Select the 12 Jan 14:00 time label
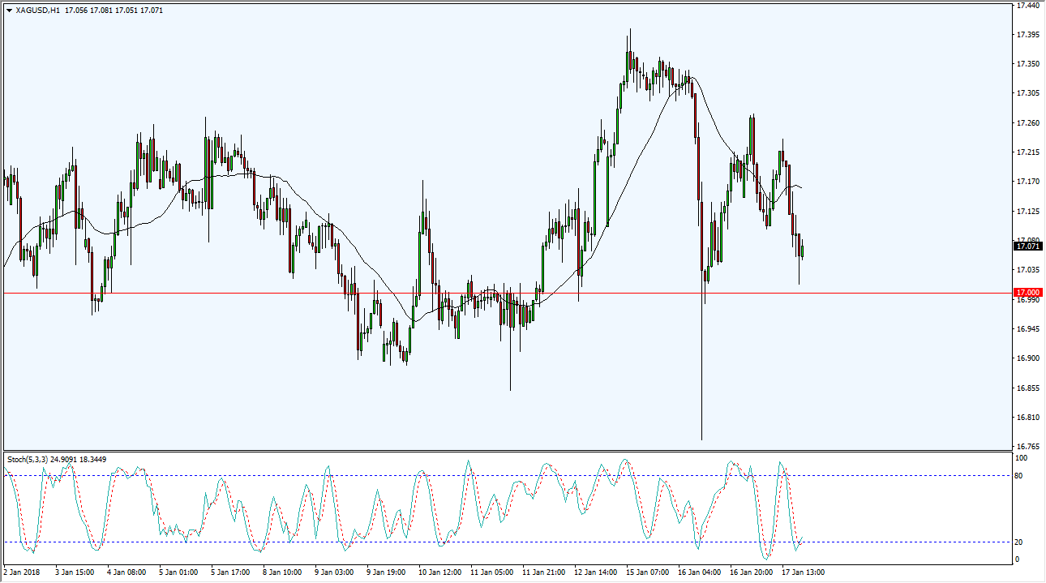1046x583 pixels. tap(596, 572)
